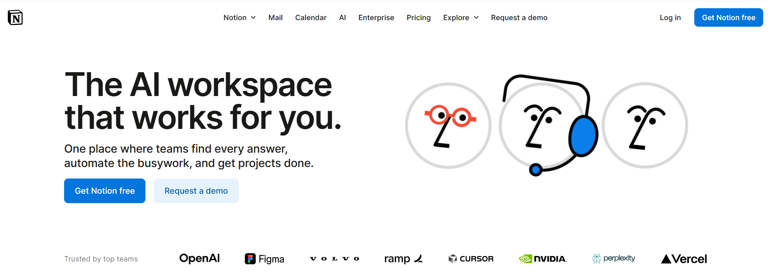Expand the Explore dropdown menu
Screen dimensions: 769x277
(x=461, y=18)
